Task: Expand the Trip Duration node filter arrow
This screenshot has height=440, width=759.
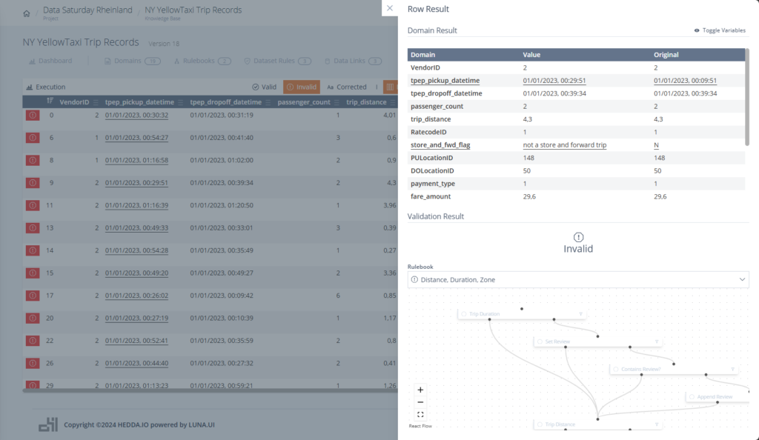Action: tap(581, 314)
